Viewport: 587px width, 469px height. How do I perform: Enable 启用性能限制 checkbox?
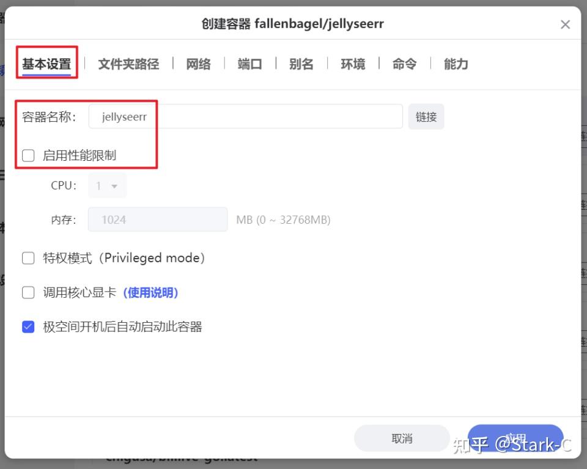point(28,155)
